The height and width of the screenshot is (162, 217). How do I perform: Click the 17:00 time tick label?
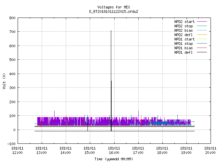(x=138, y=153)
